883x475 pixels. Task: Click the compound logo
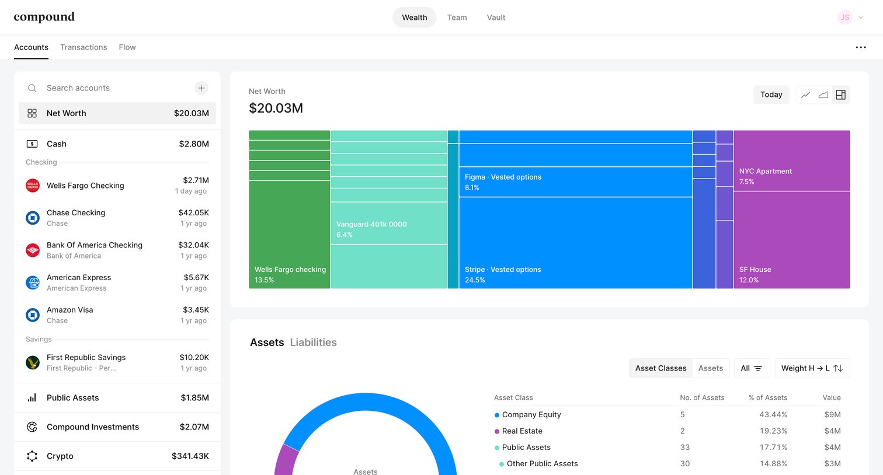pyautogui.click(x=44, y=17)
